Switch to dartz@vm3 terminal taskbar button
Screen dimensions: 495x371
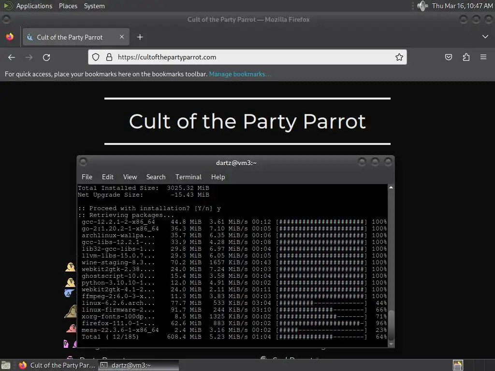pos(138,365)
